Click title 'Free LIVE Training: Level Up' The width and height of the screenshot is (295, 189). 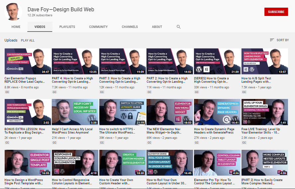point(261,131)
